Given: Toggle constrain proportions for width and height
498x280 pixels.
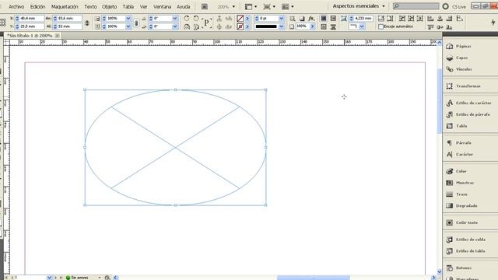Looking at the screenshot, I should pos(86,23).
